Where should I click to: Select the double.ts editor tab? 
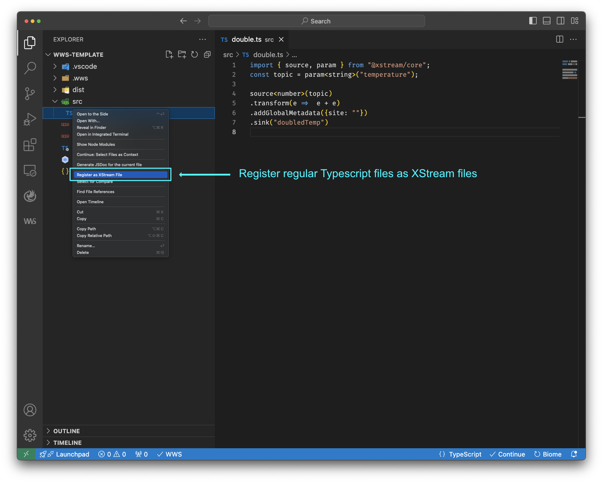(251, 39)
